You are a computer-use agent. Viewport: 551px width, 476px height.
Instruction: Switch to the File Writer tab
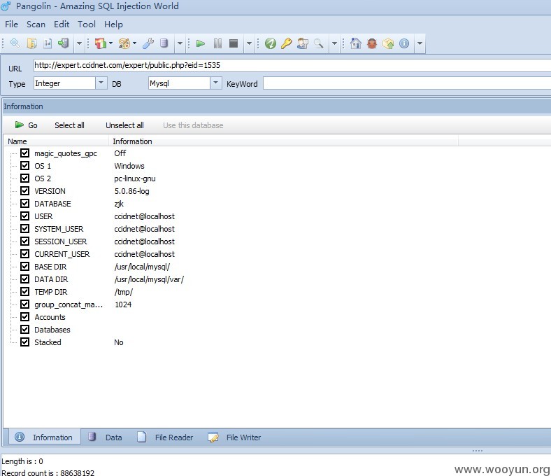click(x=234, y=437)
